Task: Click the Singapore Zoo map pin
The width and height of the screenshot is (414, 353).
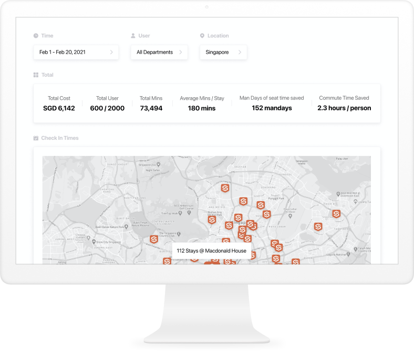Action: (159, 164)
